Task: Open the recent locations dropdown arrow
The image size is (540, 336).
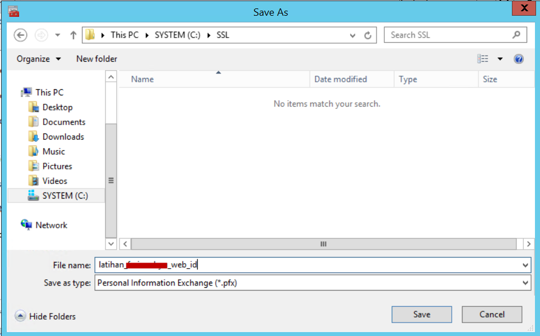Action: pyautogui.click(x=57, y=35)
